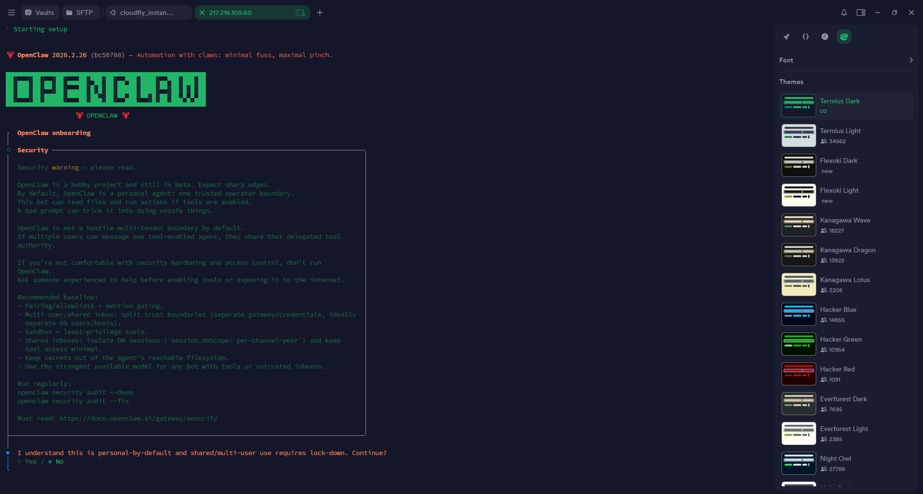Select the Hacker Green theme
This screenshot has width=923, height=494.
click(846, 344)
